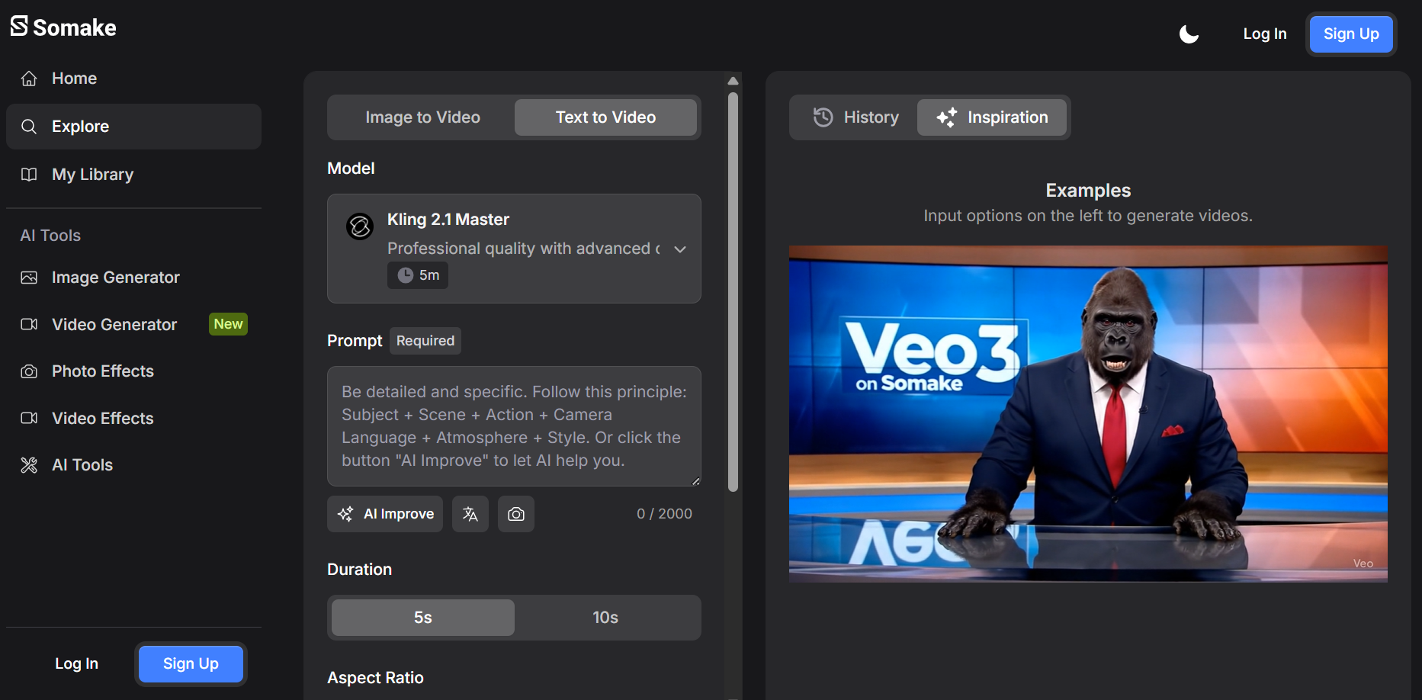Open Video Effects from the sidebar
Screen dimensions: 1422x700
click(133, 419)
